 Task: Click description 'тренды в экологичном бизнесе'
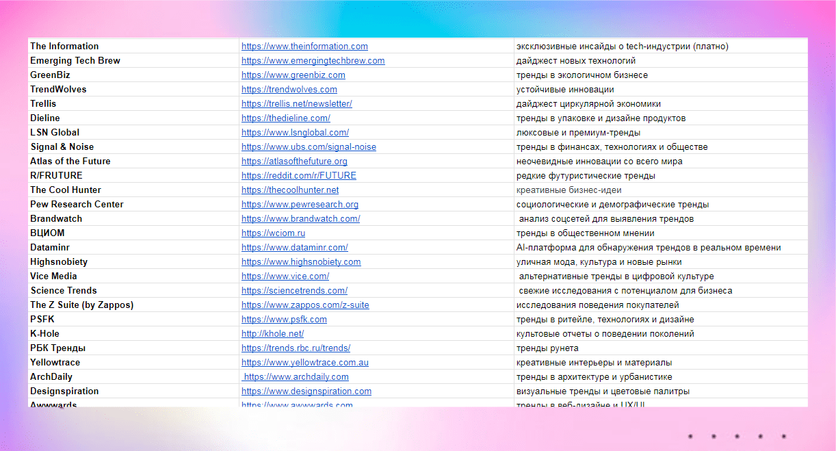pyautogui.click(x=582, y=75)
